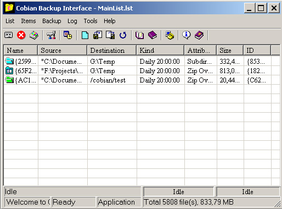Image resolution: width=282 pixels, height=209 pixels.
Task: Click the Subdir... attribute cell
Action: pos(199,62)
